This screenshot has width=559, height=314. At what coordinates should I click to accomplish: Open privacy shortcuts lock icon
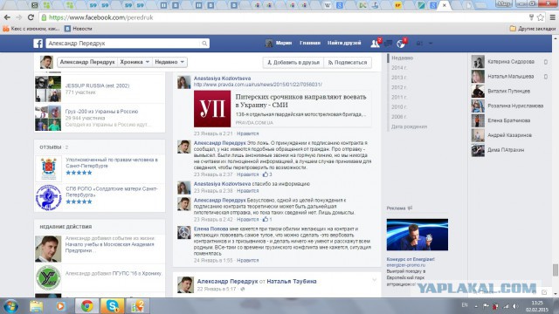click(x=419, y=44)
